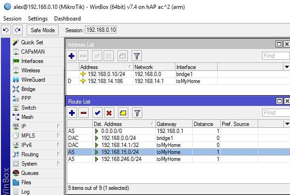The height and width of the screenshot is (195, 290).
Task: Click disable cross in Address List
Action: click(109, 56)
